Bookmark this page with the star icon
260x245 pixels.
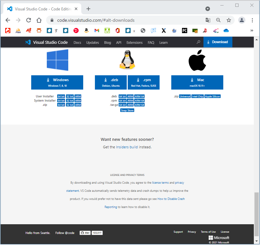[229, 20]
